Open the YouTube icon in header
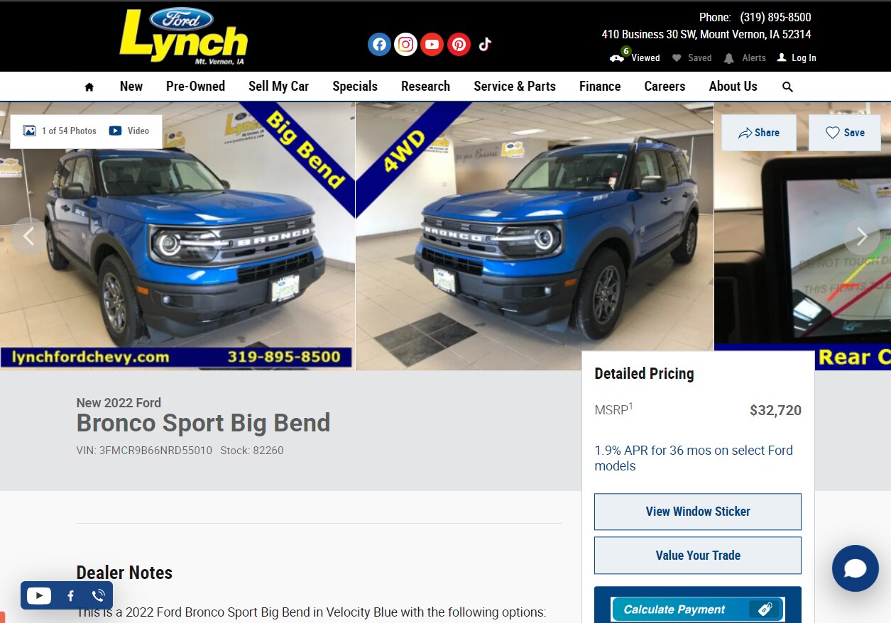The width and height of the screenshot is (891, 623). [432, 45]
